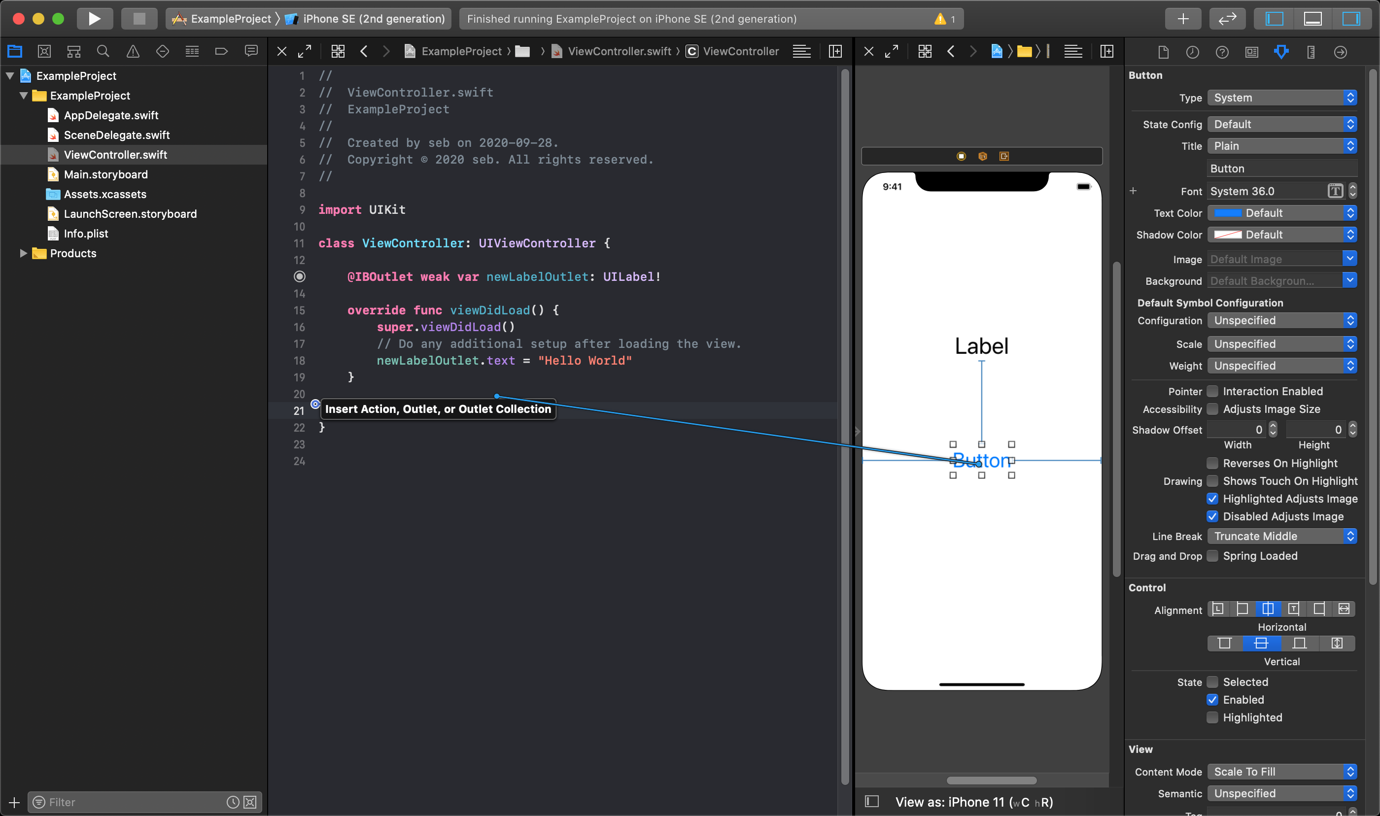Viewport: 1380px width, 816px height.
Task: Hide the right inspector panel
Action: tap(1351, 19)
